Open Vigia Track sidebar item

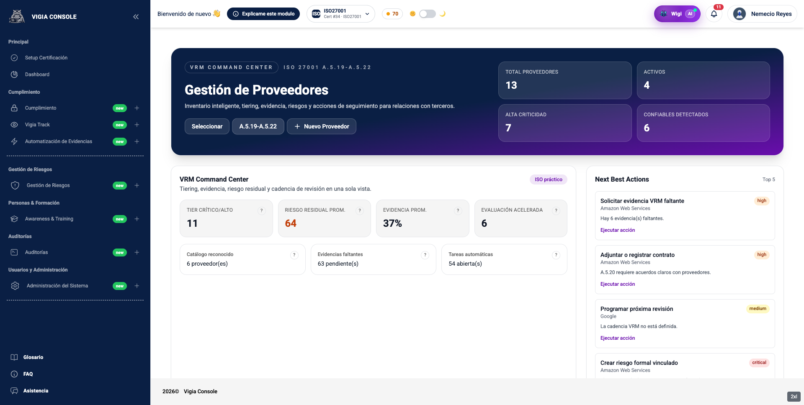(x=37, y=125)
